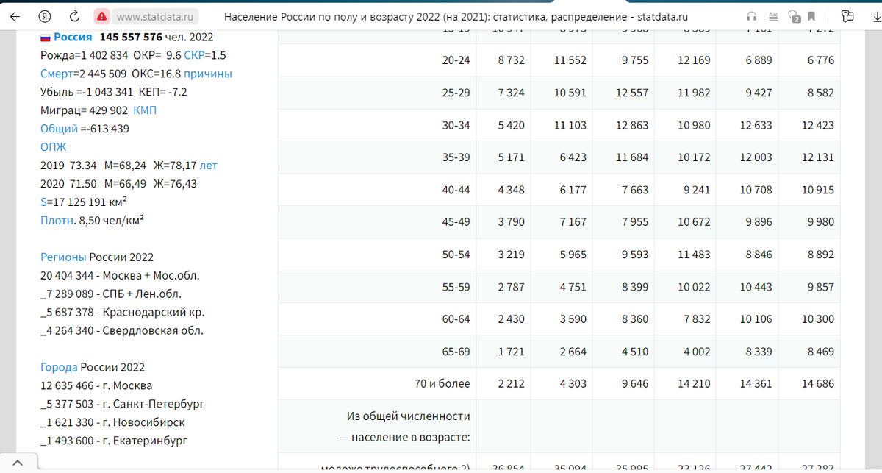Open the Россия link in the sidebar
Viewport: 882px width, 473px height.
pyautogui.click(x=73, y=37)
